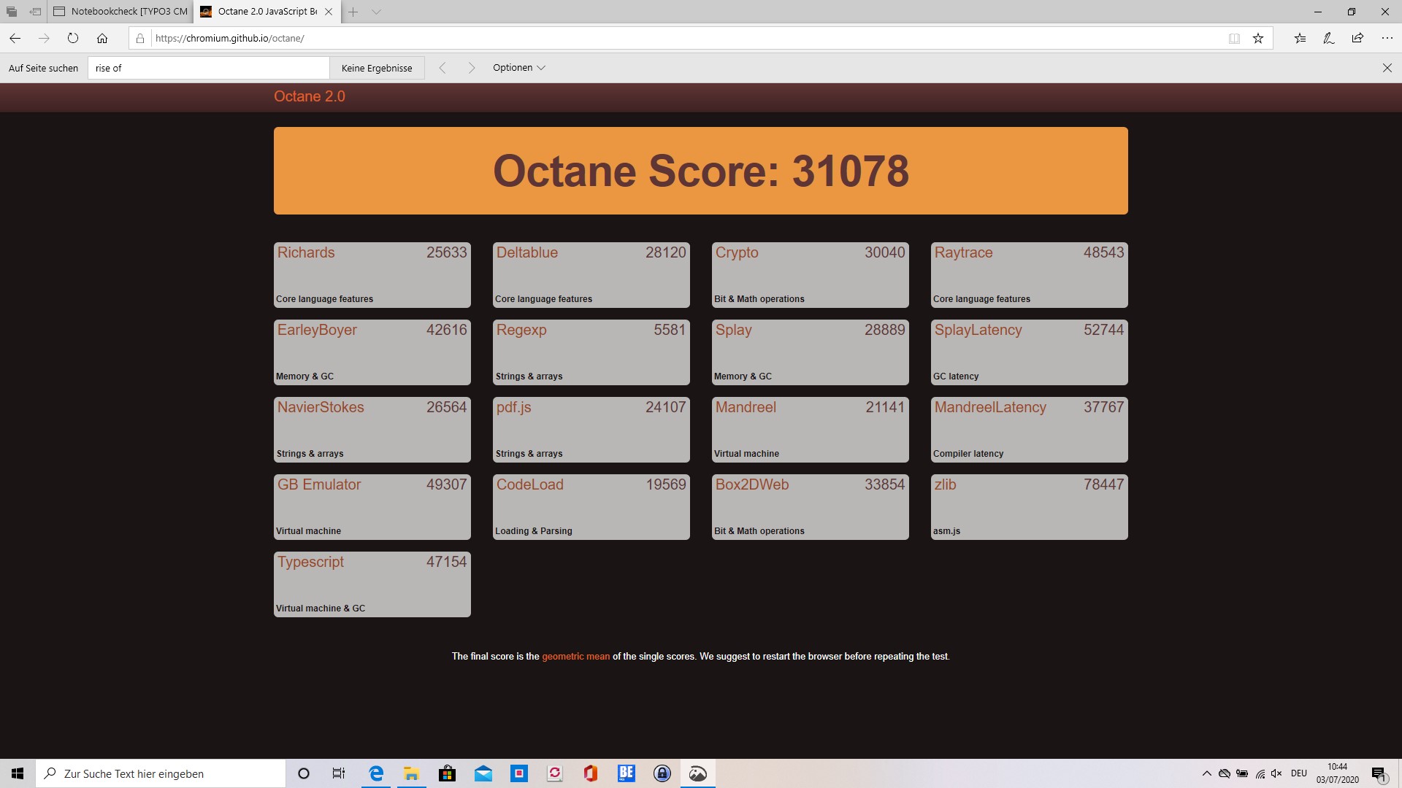The image size is (1402, 788).
Task: Click the share page icon
Action: pos(1357,38)
